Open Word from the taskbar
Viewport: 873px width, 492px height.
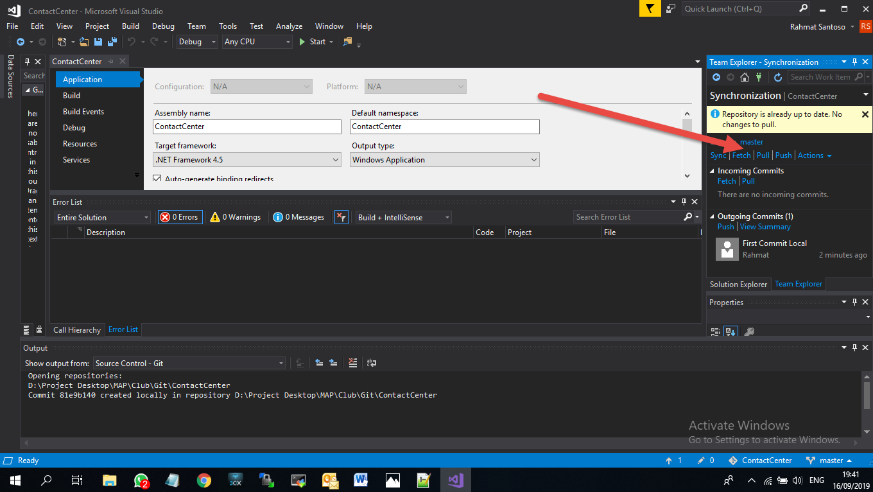(361, 480)
